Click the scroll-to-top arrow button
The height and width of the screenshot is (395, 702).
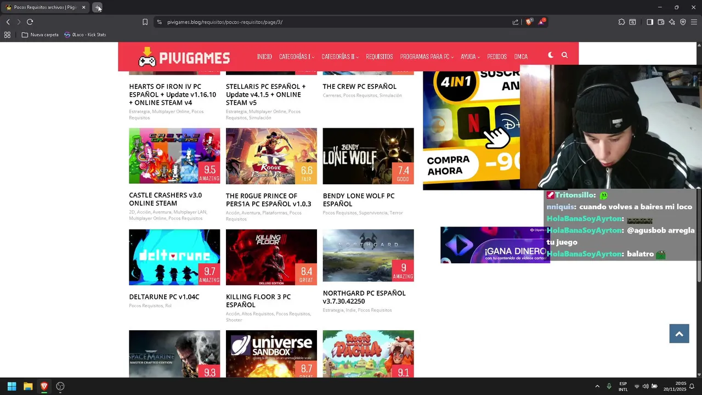click(x=679, y=334)
